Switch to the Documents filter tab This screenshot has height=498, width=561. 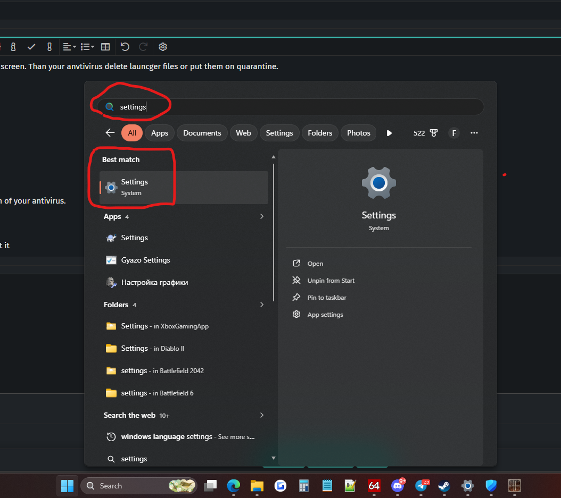(x=202, y=133)
